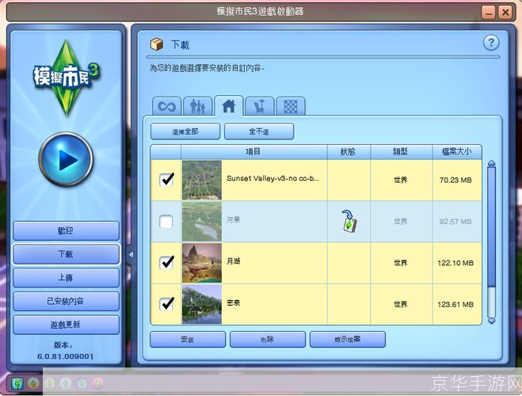Open the Sims households tab icon
The image size is (522, 396).
click(x=196, y=106)
